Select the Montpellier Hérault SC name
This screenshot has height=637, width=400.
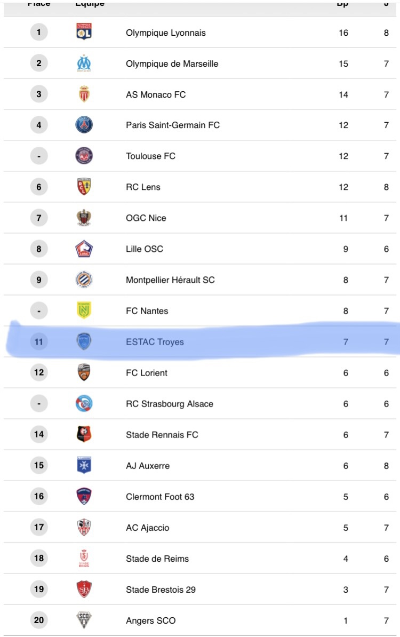170,280
